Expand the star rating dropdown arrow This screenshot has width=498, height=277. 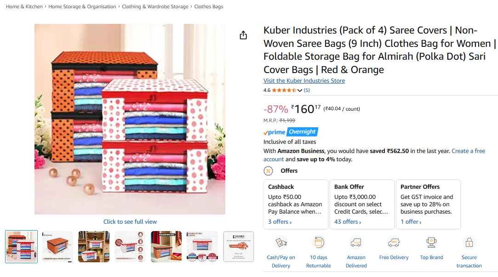click(300, 90)
